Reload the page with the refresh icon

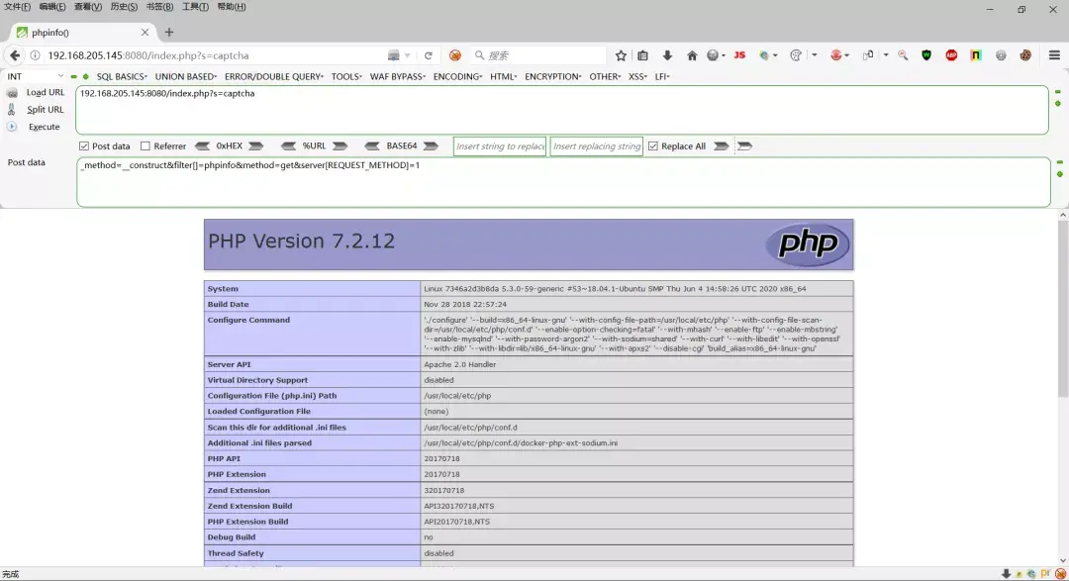429,55
